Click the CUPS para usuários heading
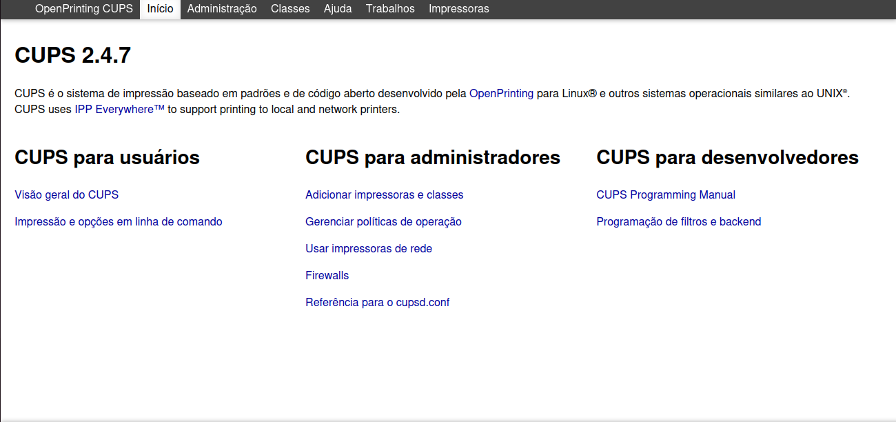This screenshot has width=896, height=422. click(107, 157)
